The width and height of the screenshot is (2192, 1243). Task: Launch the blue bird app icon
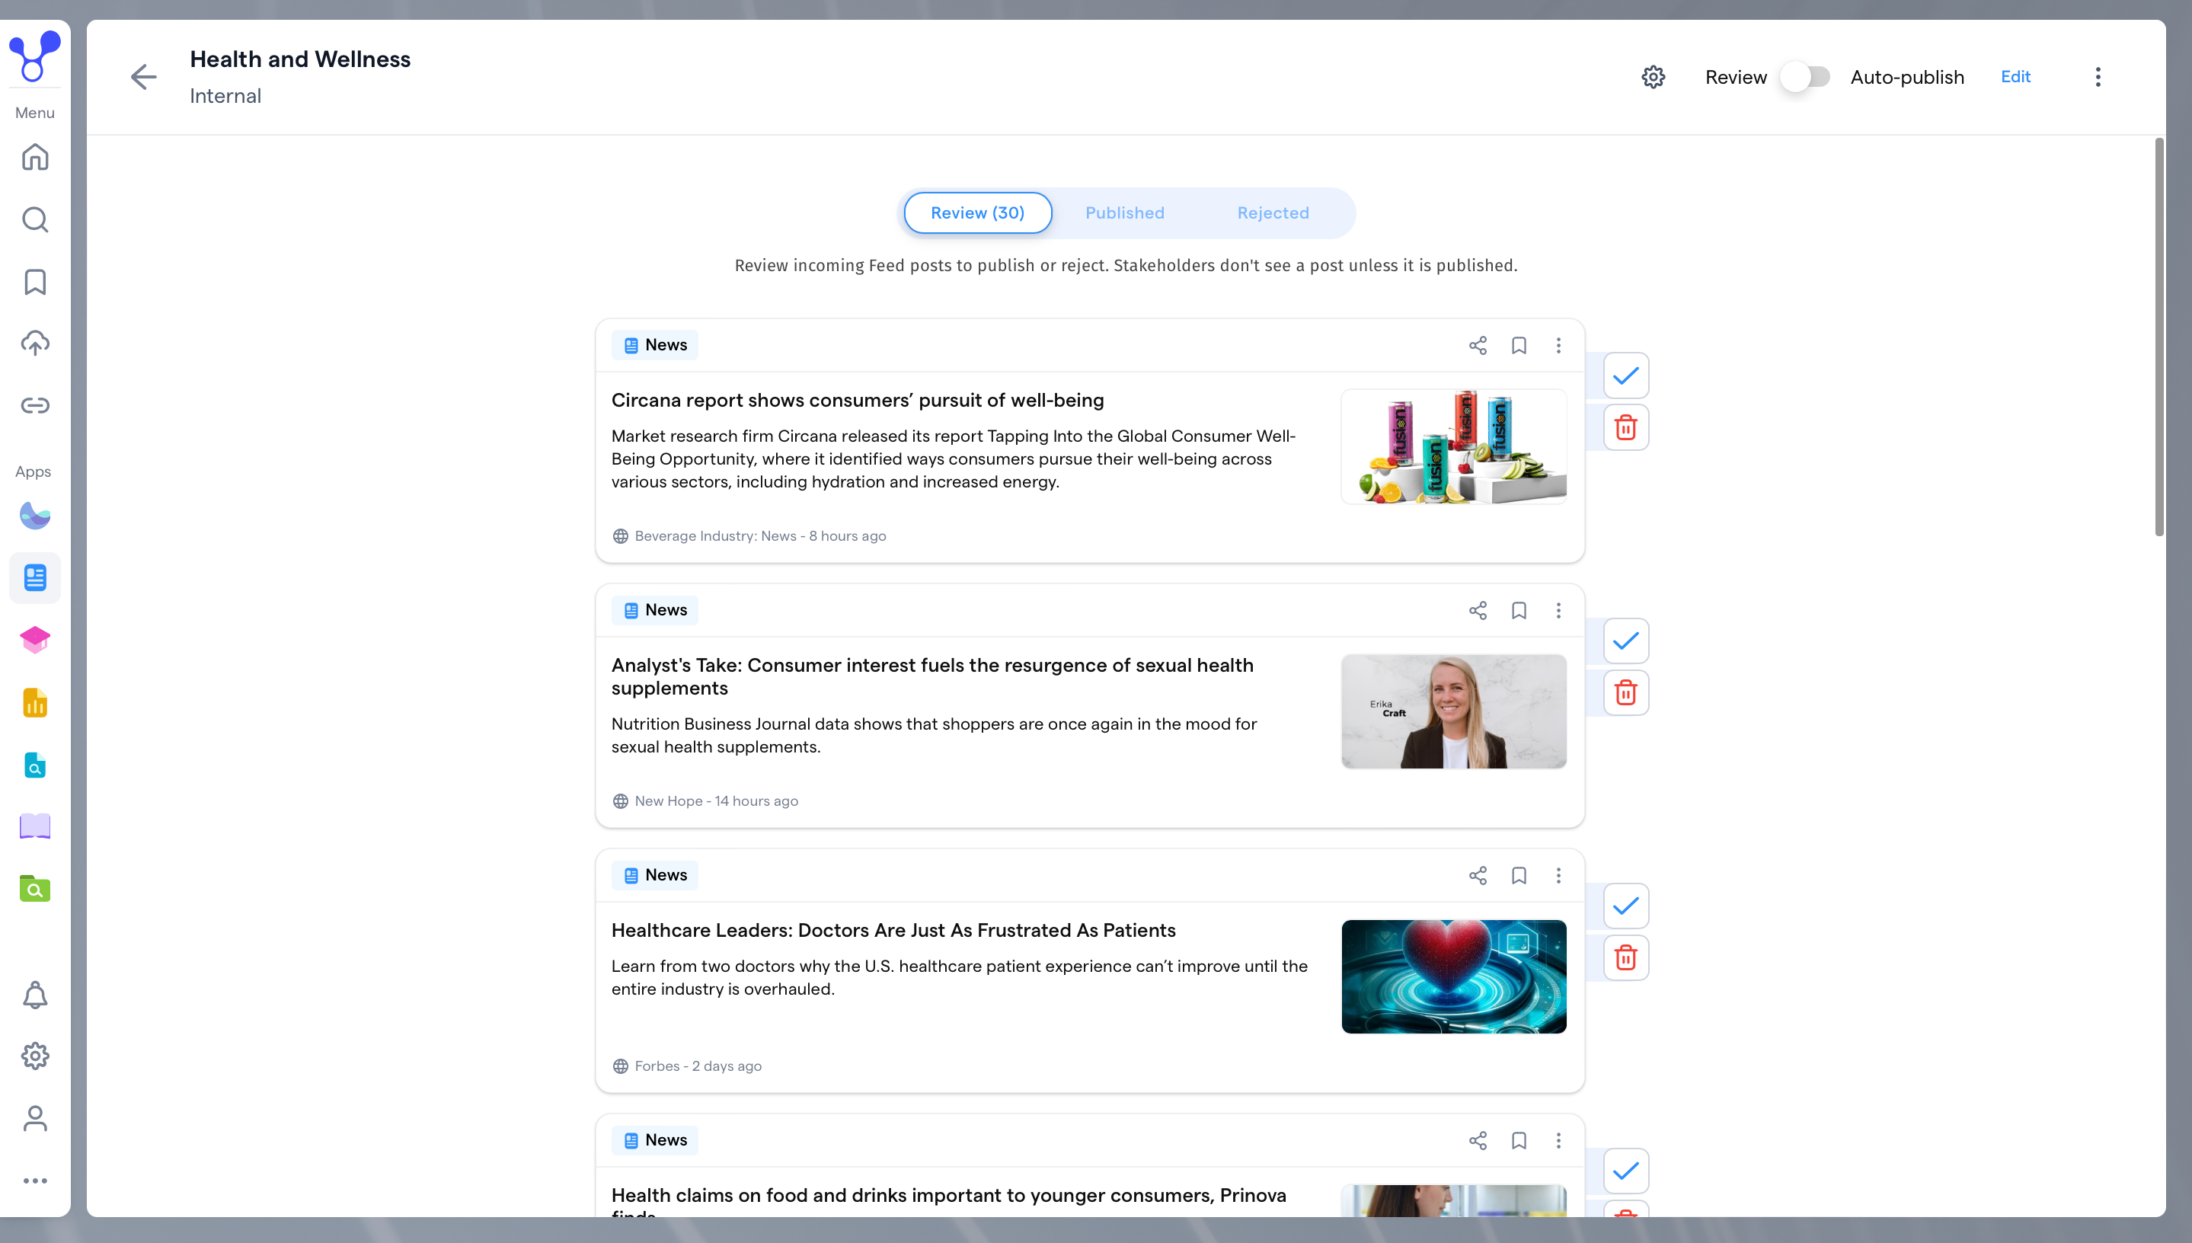(35, 516)
